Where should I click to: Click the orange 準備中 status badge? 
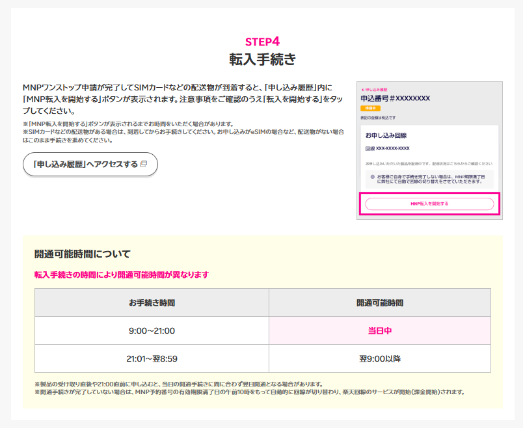pyautogui.click(x=370, y=108)
